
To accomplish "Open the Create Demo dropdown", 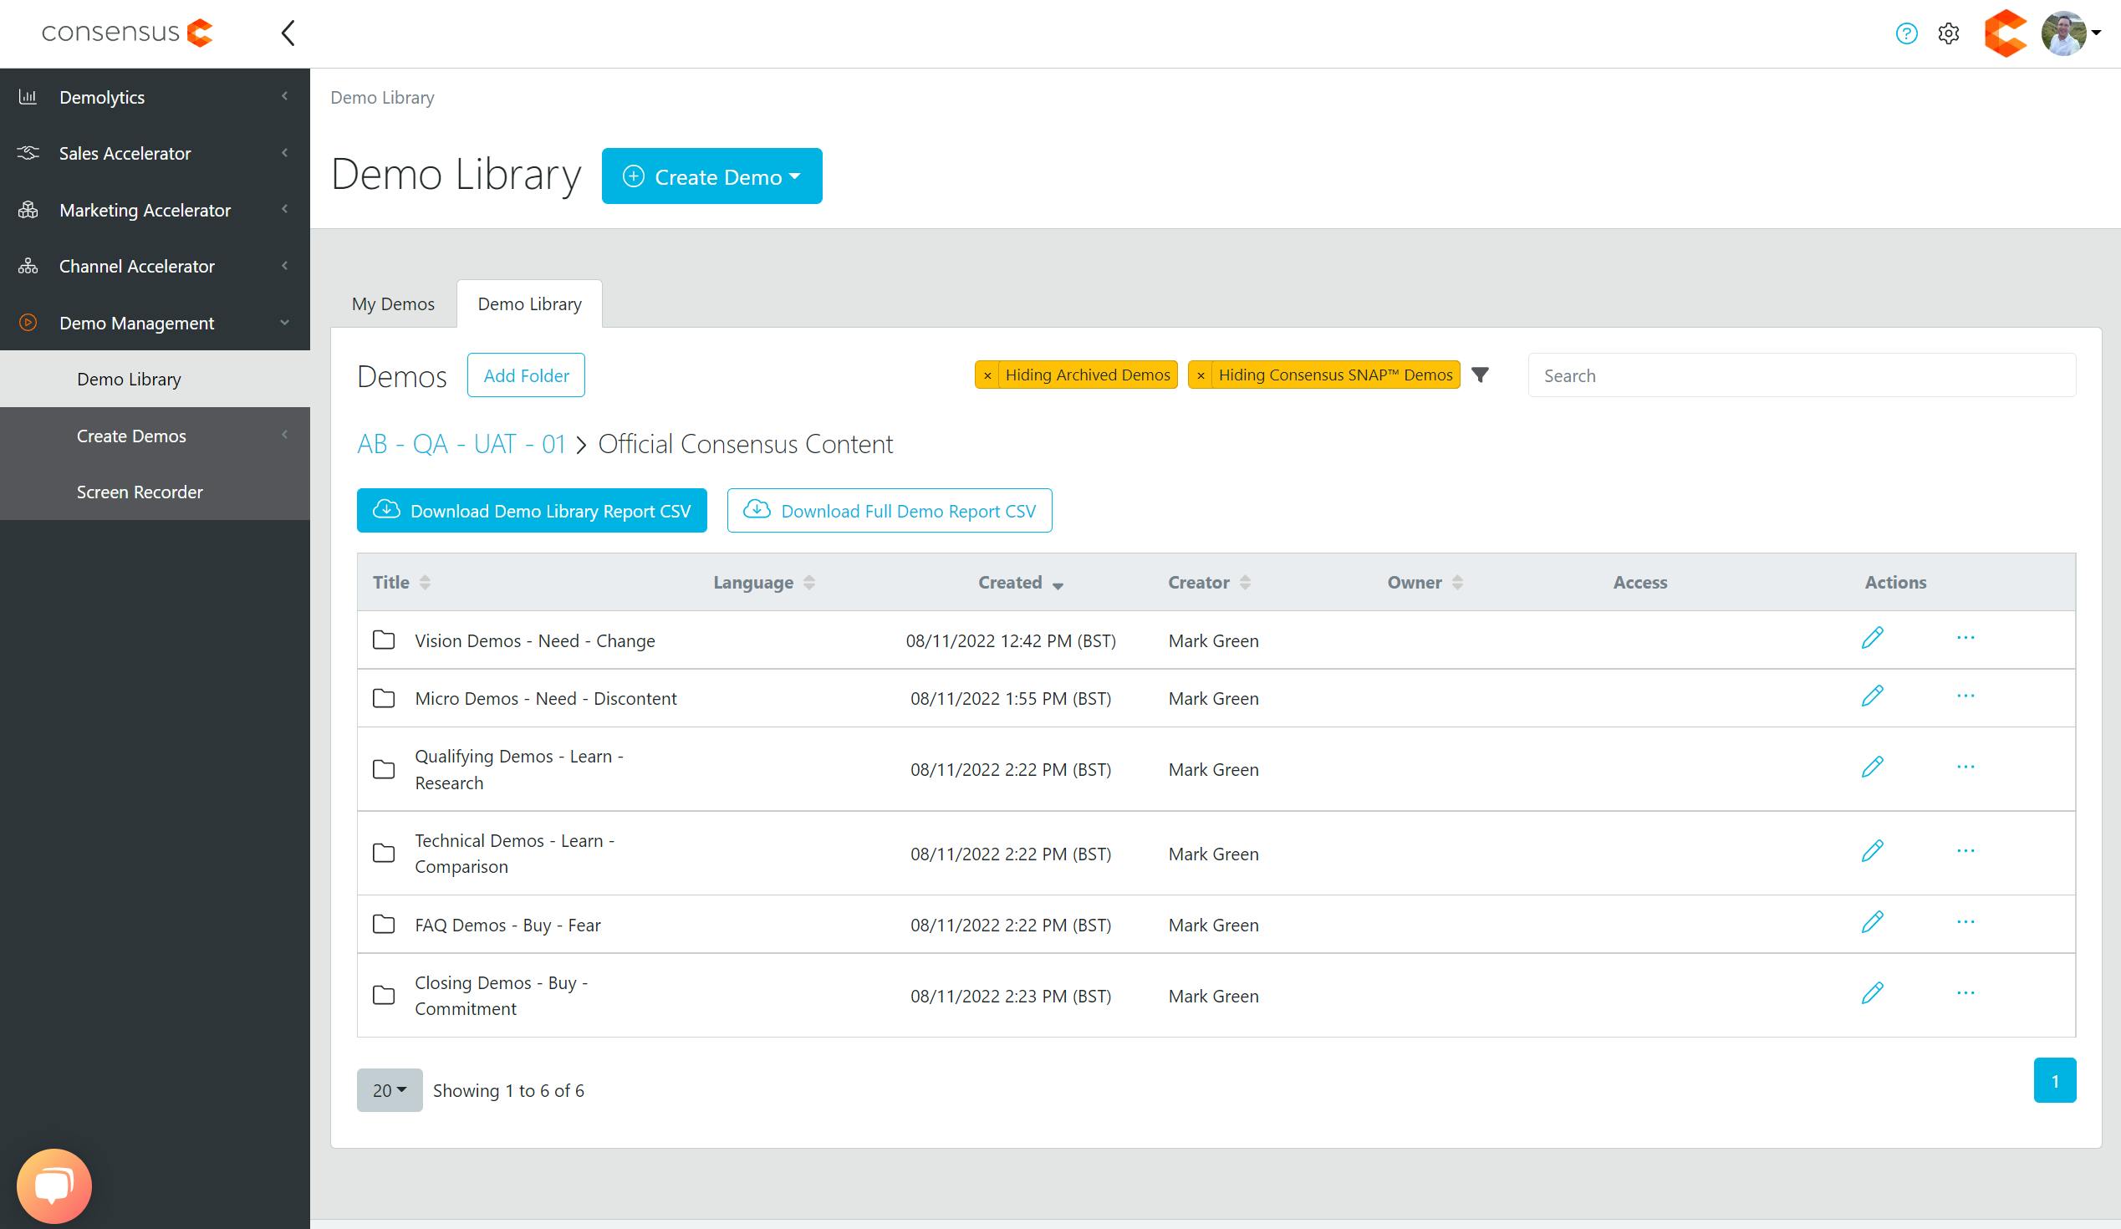I will pyautogui.click(x=711, y=176).
